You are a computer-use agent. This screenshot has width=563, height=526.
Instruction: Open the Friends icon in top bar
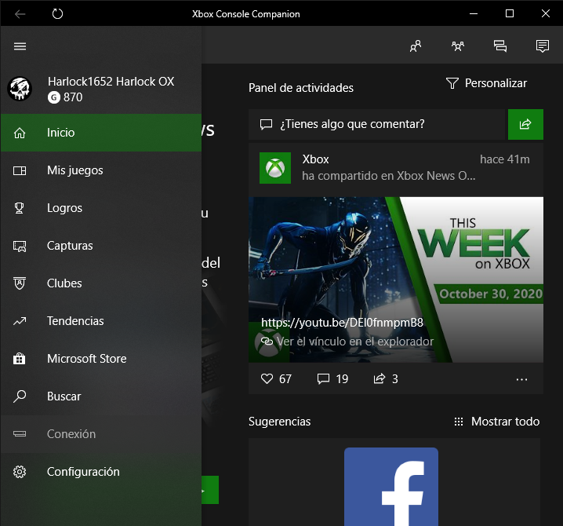click(x=416, y=46)
